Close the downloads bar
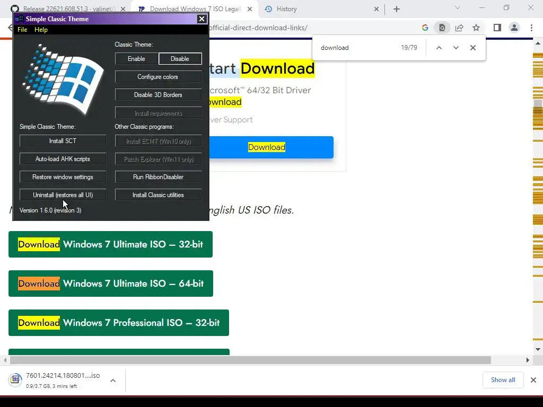Viewport: 543px width, 407px height. tap(533, 380)
